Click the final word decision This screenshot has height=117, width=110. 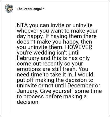pyautogui.click(x=28, y=102)
